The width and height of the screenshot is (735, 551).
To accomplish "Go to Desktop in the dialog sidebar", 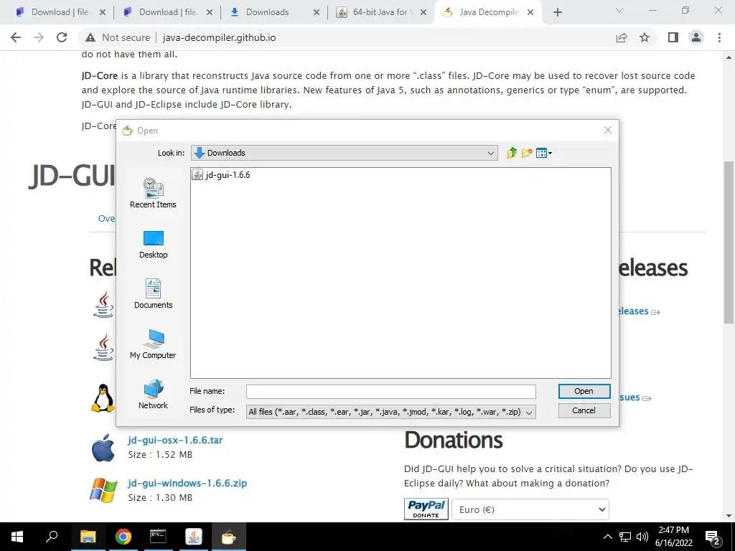I will (154, 245).
